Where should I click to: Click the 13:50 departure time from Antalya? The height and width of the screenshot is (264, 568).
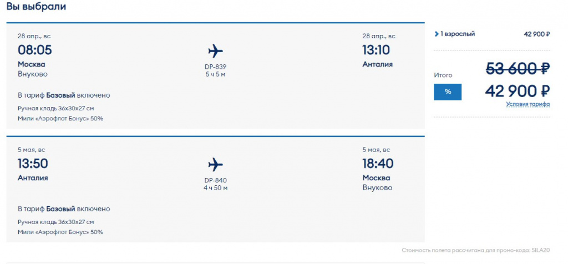tap(33, 164)
